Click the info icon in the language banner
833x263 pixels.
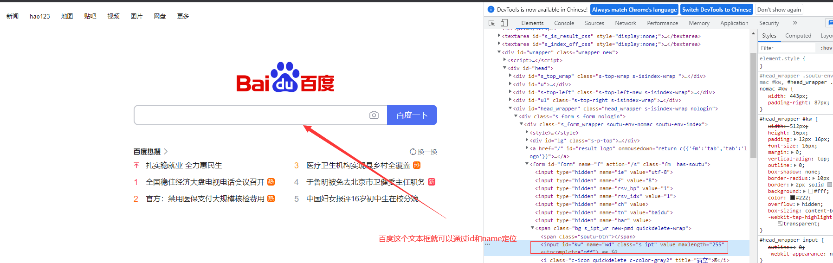tap(491, 9)
